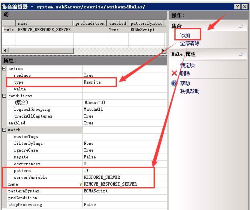Click the title bar help button

tap(237, 7)
